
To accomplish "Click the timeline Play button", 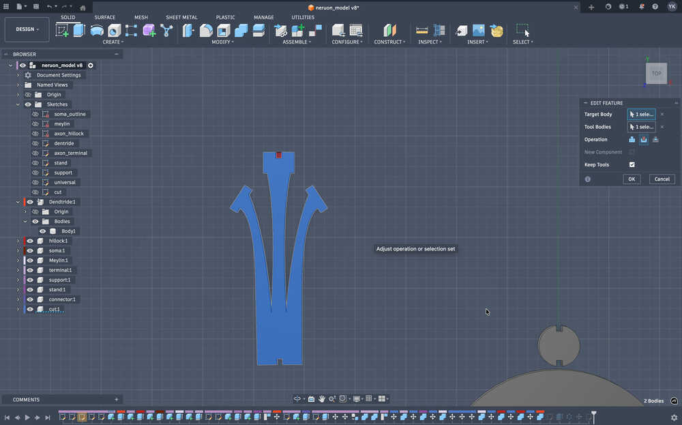I will coord(27,417).
